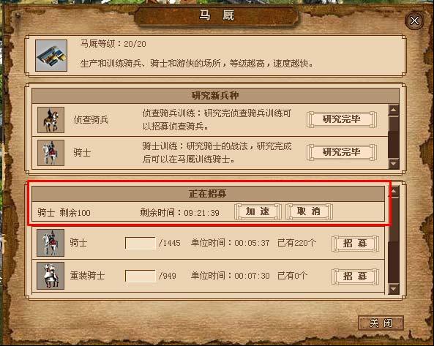Close the 马厩 window with X icon
The image size is (434, 346).
[x=414, y=20]
